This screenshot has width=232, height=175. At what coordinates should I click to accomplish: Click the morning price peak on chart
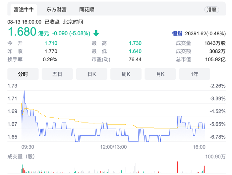(x=24, y=91)
